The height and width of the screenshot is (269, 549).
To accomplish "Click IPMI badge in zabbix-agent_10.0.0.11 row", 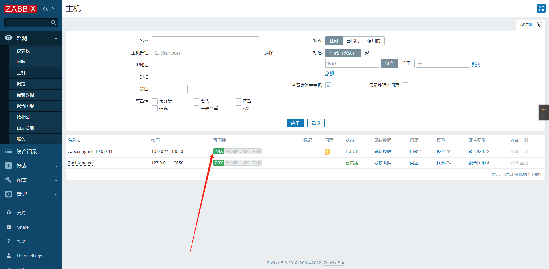I will point(256,152).
